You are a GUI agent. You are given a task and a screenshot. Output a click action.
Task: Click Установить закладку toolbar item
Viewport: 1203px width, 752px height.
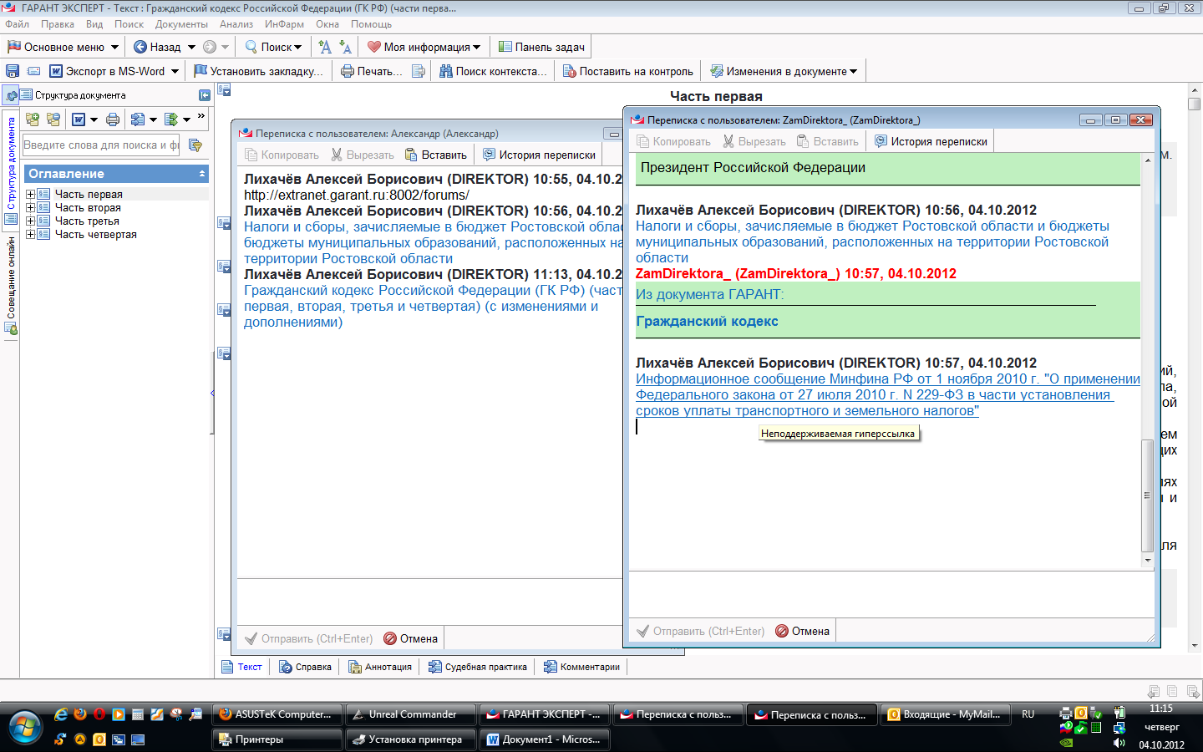tap(258, 71)
